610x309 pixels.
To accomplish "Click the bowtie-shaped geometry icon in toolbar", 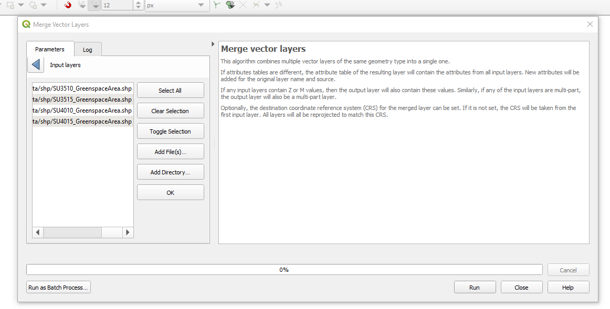I will [256, 5].
